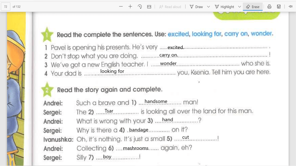Screen dimensions: 296x166
Task: Open the Highlight color dropdown arrow
Action: pos(239,7)
